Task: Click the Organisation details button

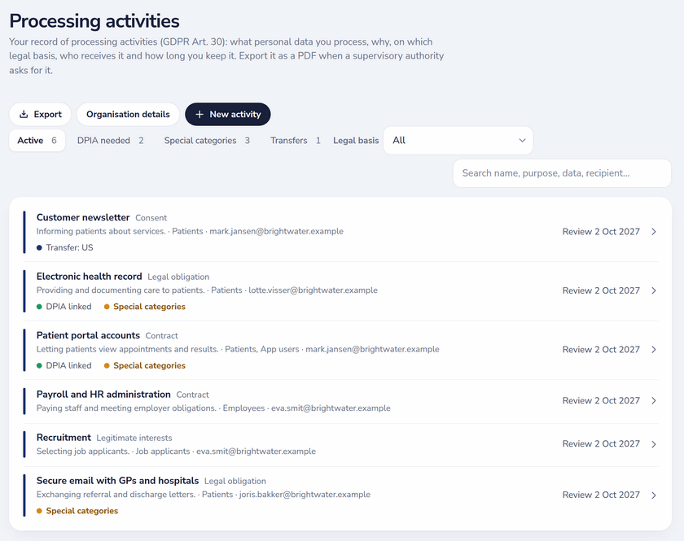Action: (x=128, y=114)
